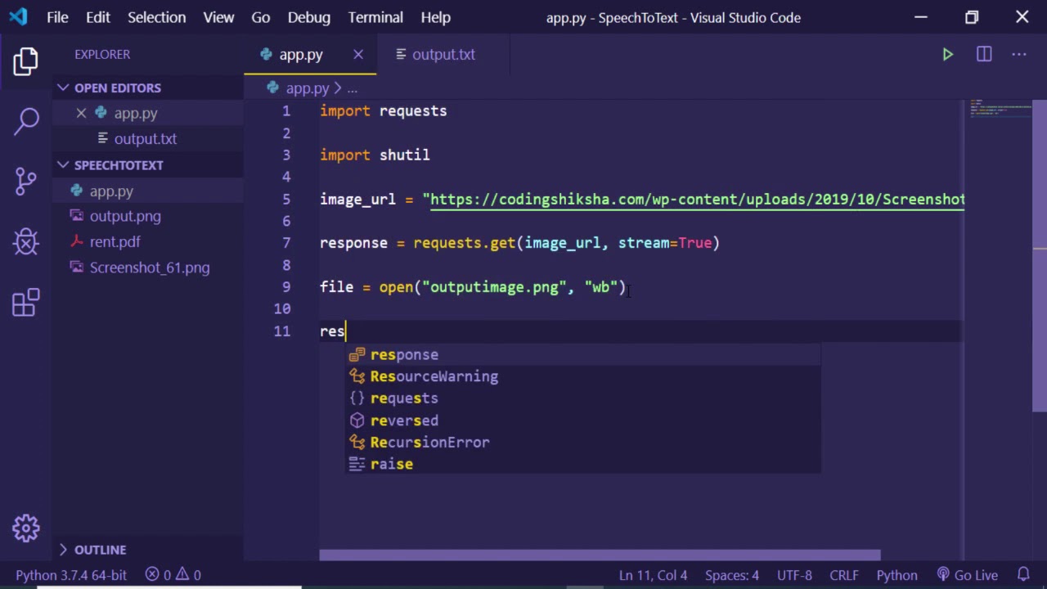Show notifications via the bell icon

pyautogui.click(x=1023, y=575)
